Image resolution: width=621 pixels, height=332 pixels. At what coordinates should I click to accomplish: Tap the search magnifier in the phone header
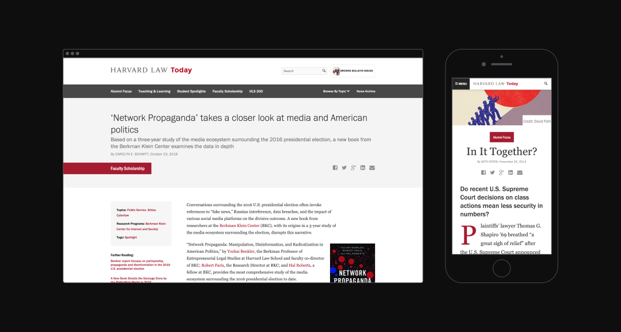point(546,84)
